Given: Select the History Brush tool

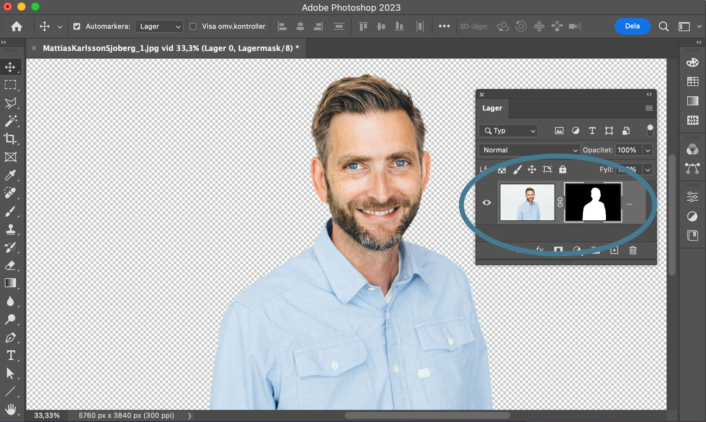Looking at the screenshot, I should [x=10, y=247].
